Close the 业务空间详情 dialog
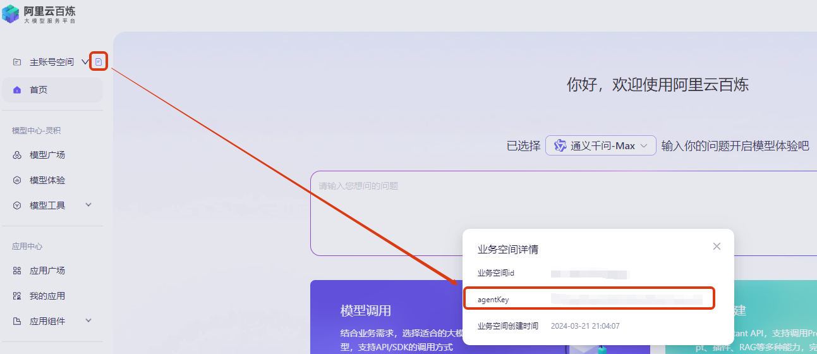817x354 pixels. pyautogui.click(x=717, y=246)
